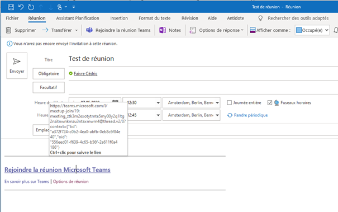Click Rejoindre la réunion Microsoft Teams link
The image size is (338, 212).
[58, 169]
